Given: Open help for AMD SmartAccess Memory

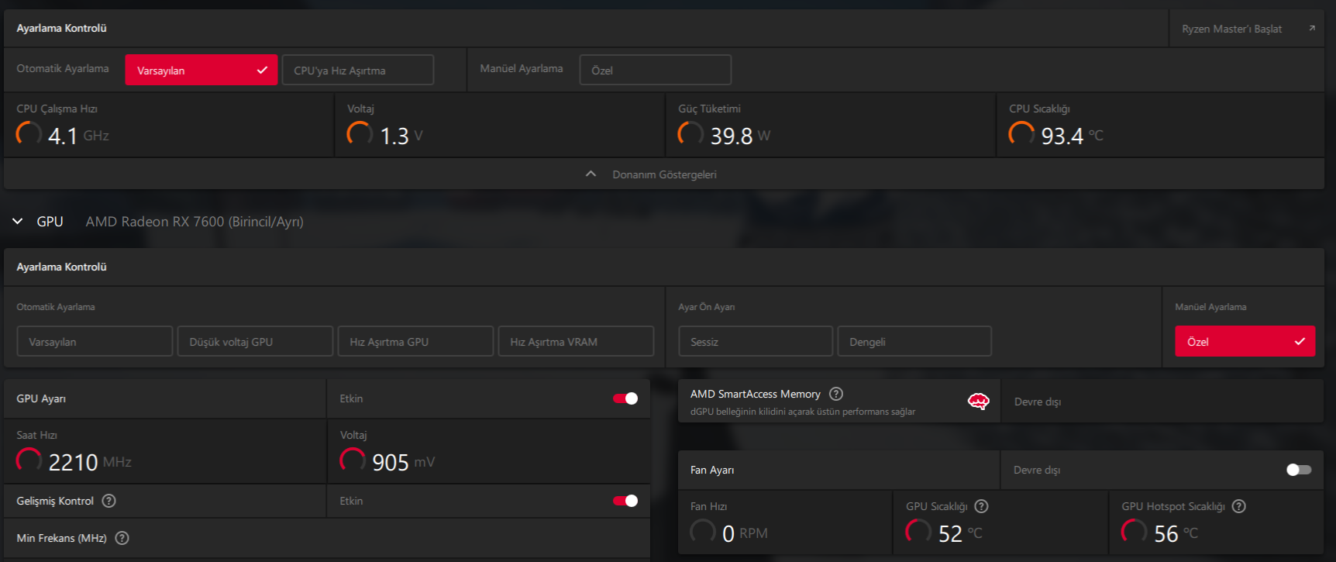Looking at the screenshot, I should tap(835, 394).
